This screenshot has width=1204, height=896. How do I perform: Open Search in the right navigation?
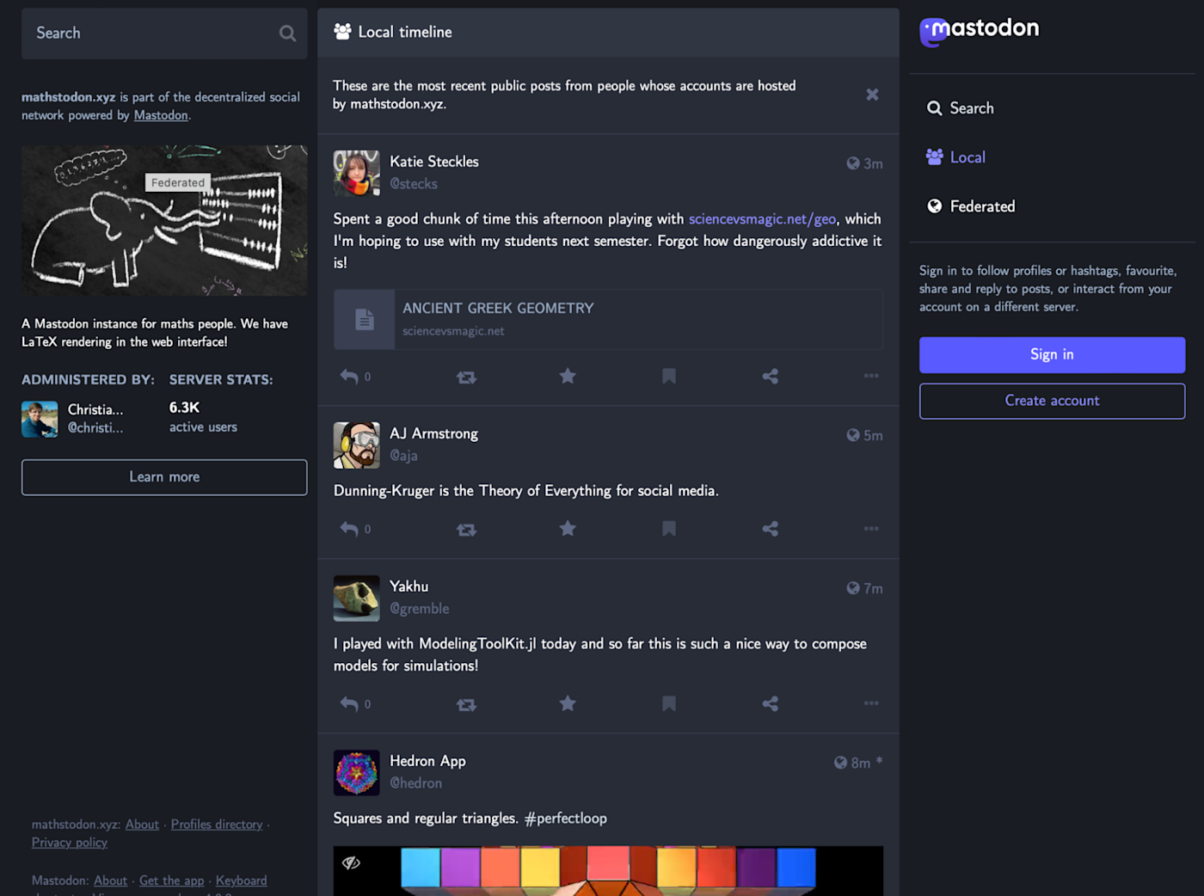[960, 108]
